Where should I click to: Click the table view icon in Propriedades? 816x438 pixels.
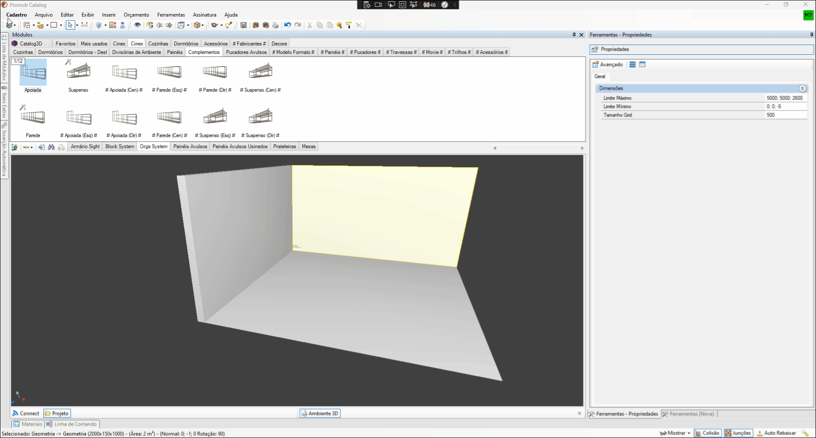coord(642,65)
